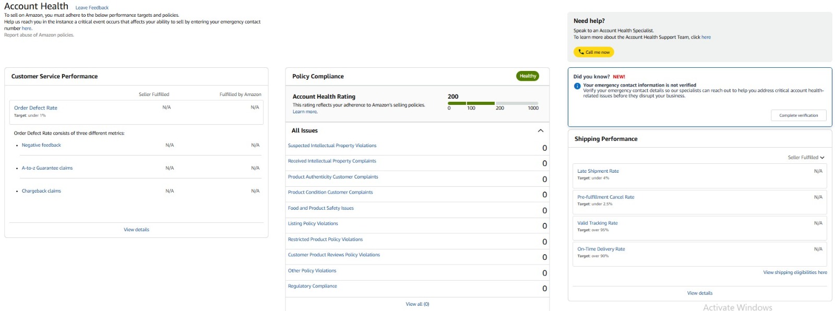Open Pre-fulfillment Cancel Rate metric

point(606,197)
